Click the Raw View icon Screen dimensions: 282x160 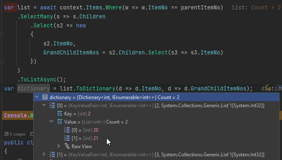click(67, 146)
